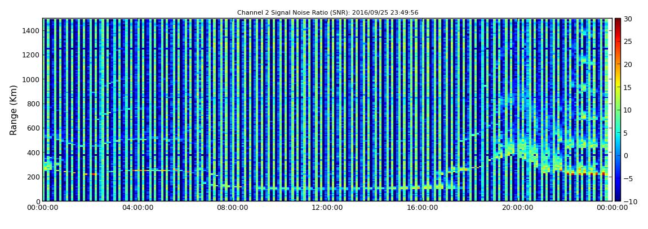Click the green middle section of the colorbar
Image resolution: width=648 pixels, height=229 pixels.
coord(618,110)
